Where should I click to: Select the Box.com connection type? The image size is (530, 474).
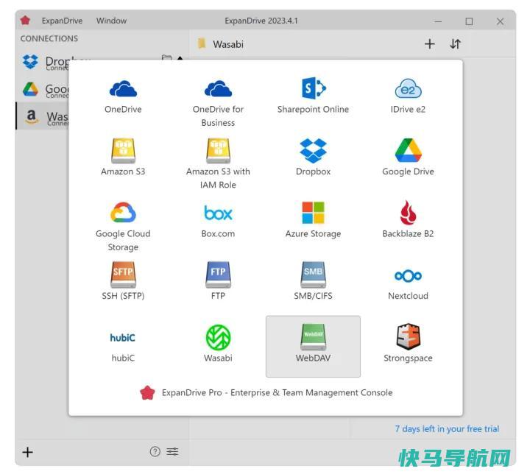coord(218,221)
